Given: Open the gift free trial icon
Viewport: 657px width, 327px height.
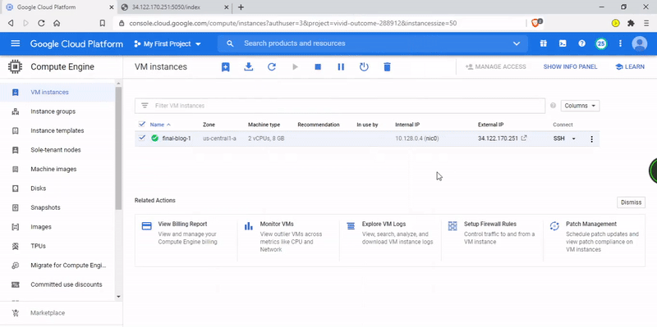Looking at the screenshot, I should pos(544,43).
